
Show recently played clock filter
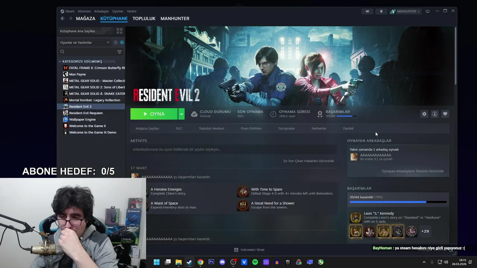click(x=116, y=42)
